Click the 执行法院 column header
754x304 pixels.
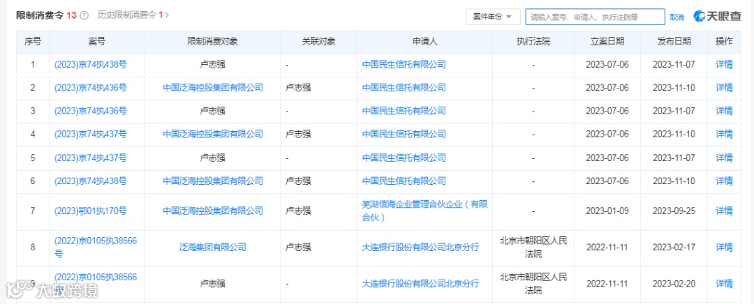[x=533, y=42]
